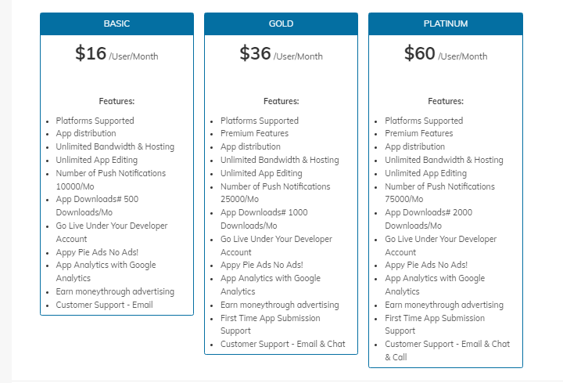Click App Downloads# 500 in Basic

pyautogui.click(x=97, y=206)
